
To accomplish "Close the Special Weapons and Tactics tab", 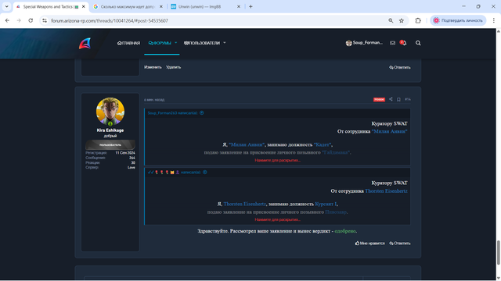I will (x=84, y=6).
